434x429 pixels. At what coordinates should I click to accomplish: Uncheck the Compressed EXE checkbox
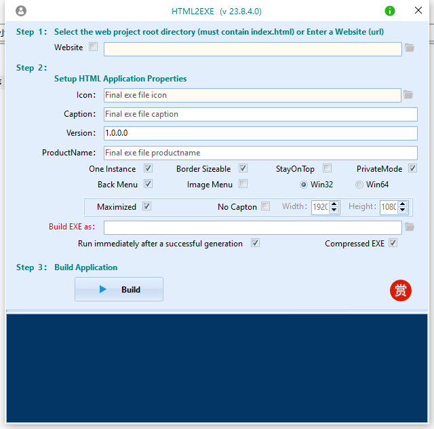coord(393,243)
